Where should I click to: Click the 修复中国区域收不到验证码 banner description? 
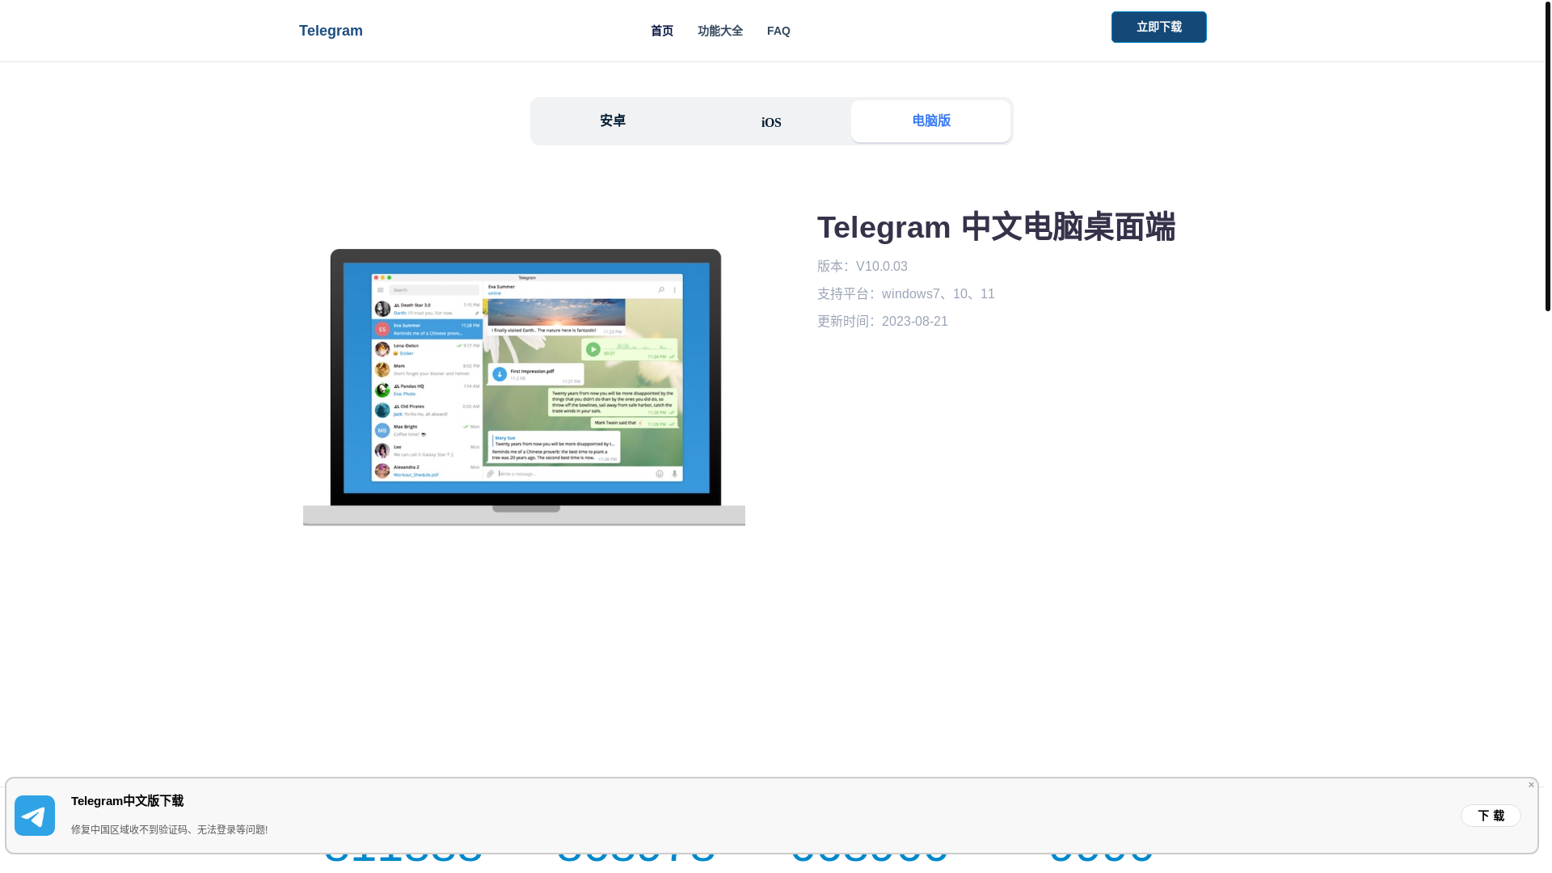(x=169, y=829)
